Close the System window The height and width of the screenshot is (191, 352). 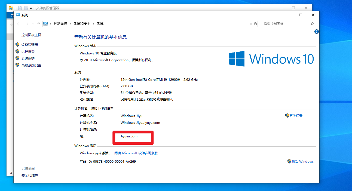pyautogui.click(x=313, y=15)
